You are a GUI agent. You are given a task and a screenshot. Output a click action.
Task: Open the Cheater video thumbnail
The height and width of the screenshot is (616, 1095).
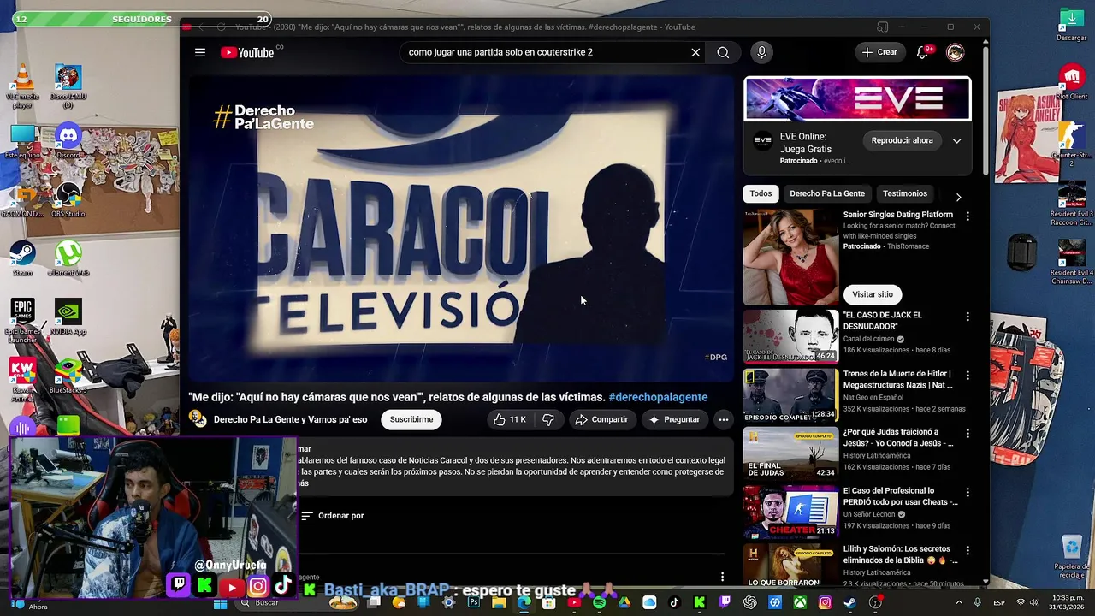coord(790,512)
